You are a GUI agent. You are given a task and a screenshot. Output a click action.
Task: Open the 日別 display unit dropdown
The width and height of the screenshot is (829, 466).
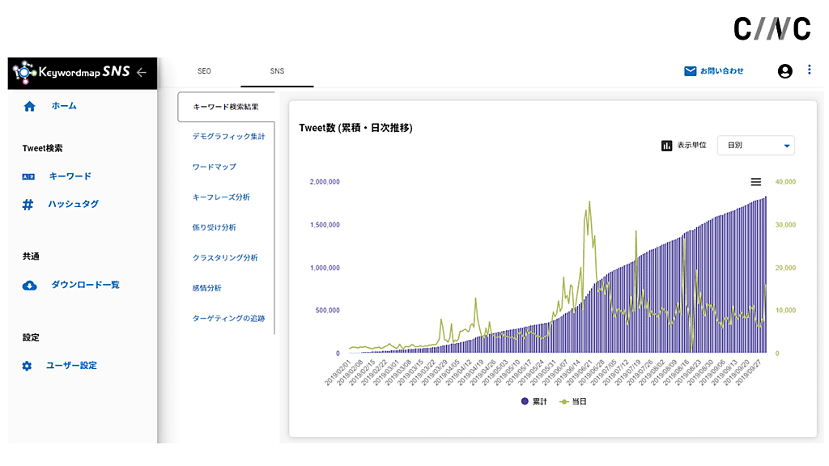tap(755, 146)
